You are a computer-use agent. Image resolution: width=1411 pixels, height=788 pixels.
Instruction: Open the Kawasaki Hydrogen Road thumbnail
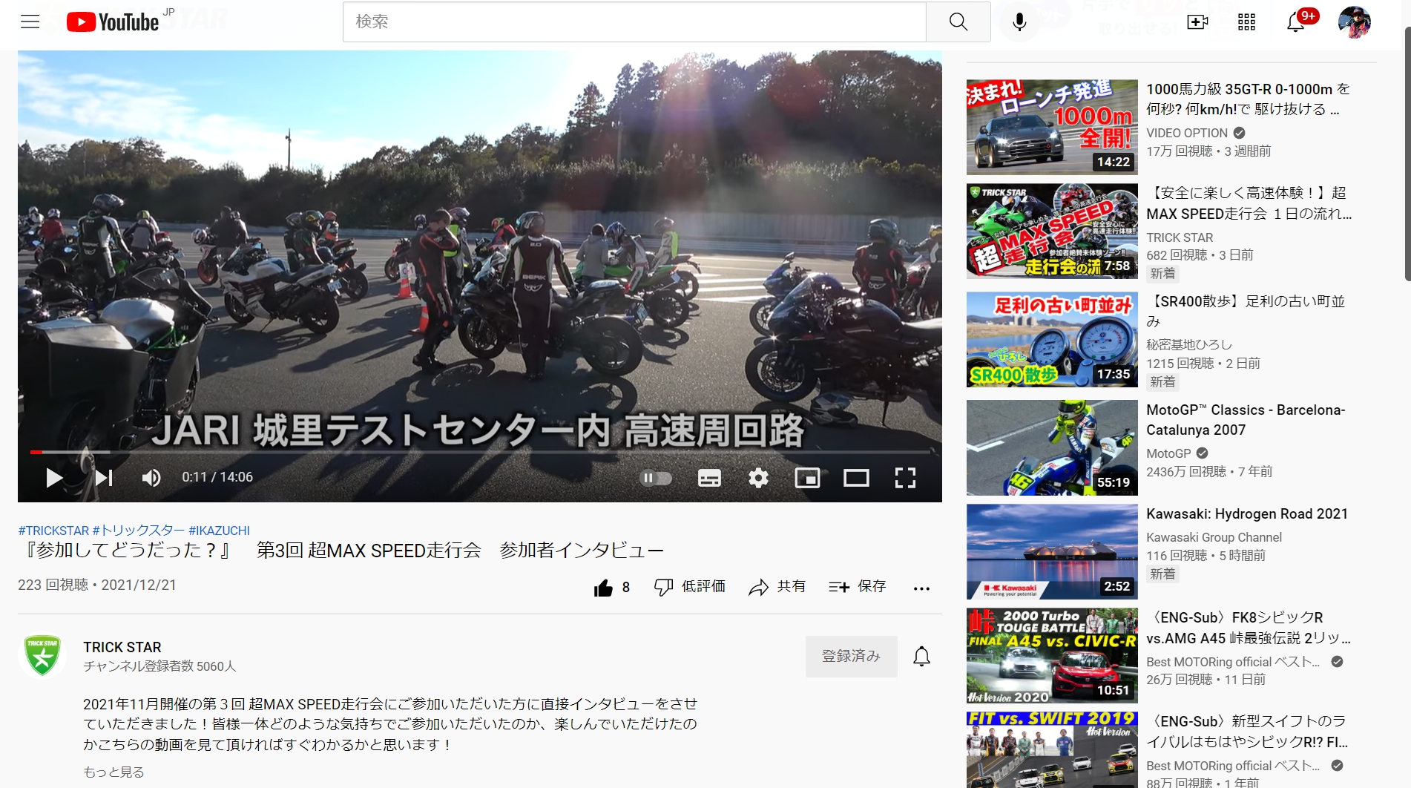point(1052,551)
